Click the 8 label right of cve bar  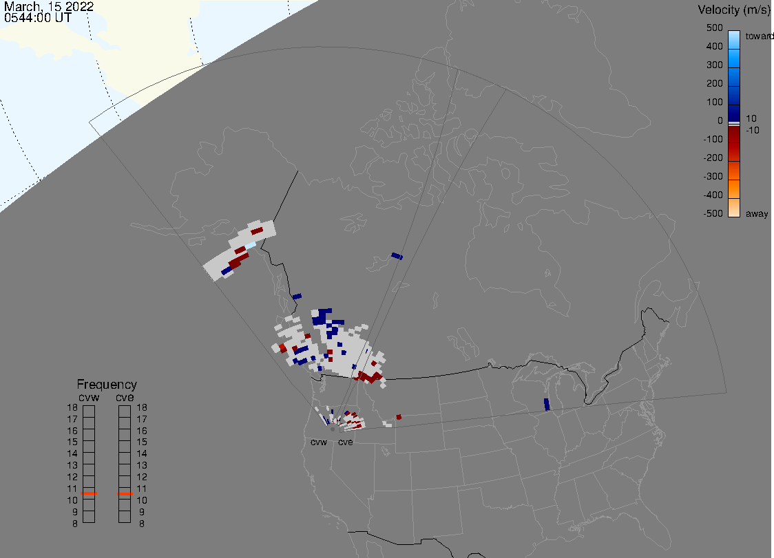[142, 524]
